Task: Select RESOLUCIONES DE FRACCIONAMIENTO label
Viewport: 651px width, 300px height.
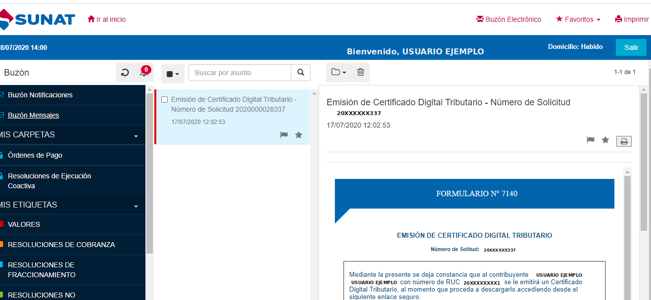Action: (42, 270)
